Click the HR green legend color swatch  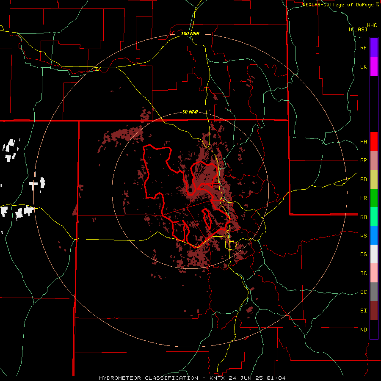coord(374,198)
